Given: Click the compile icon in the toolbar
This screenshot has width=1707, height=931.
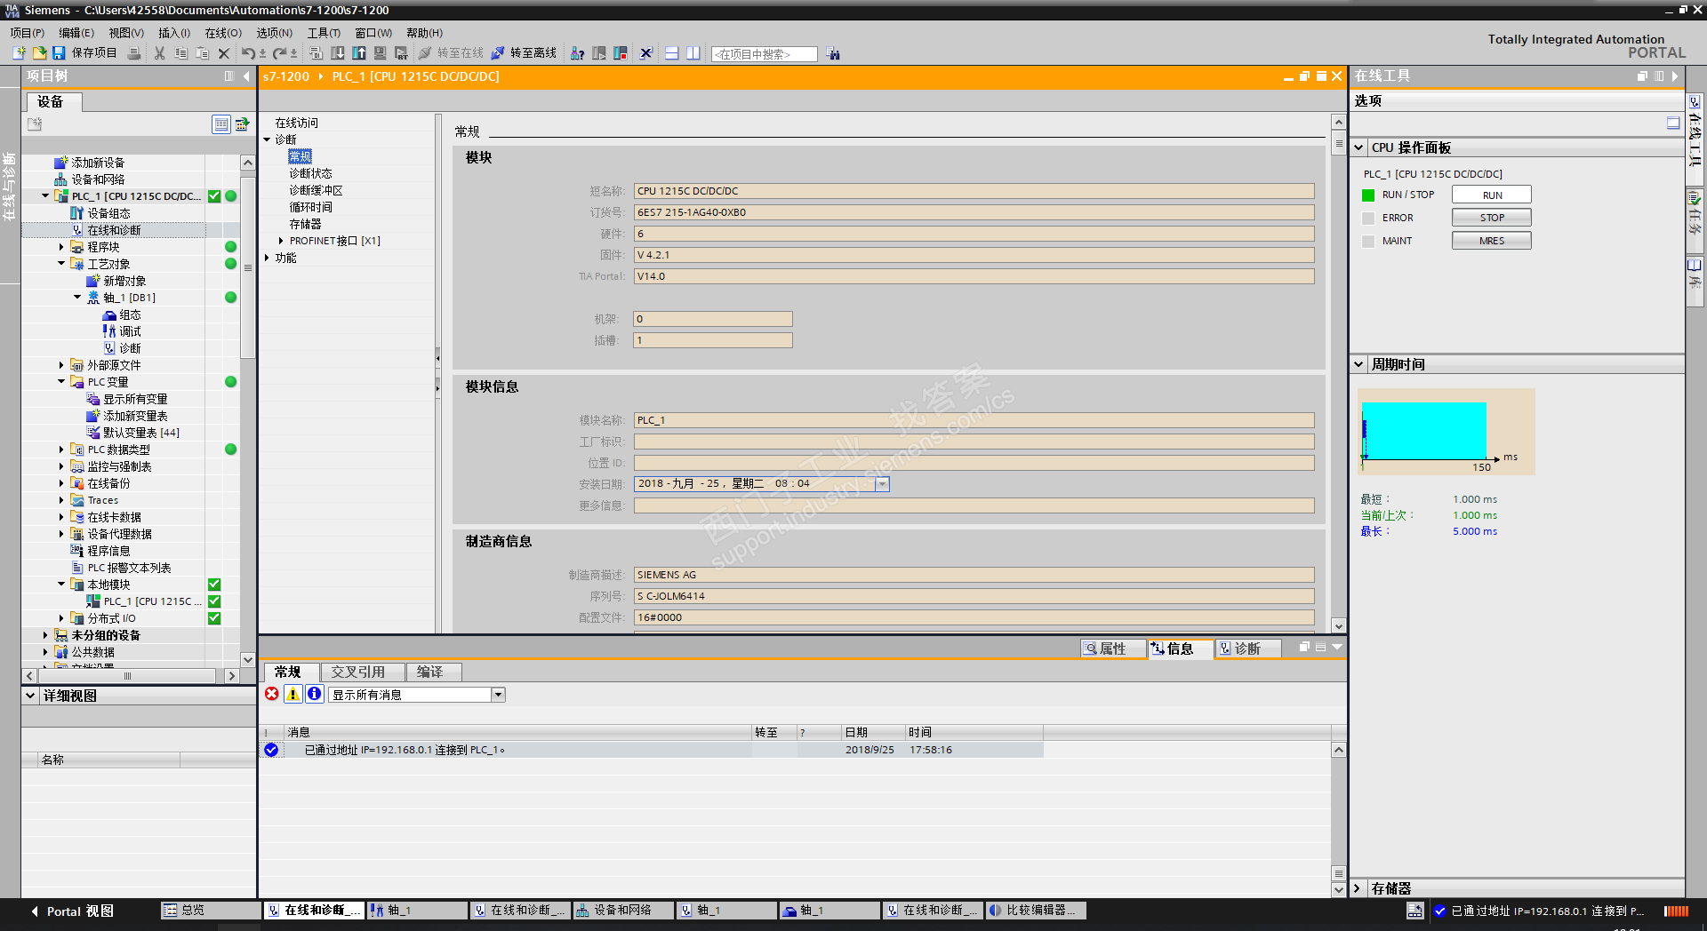Looking at the screenshot, I should coord(316,53).
